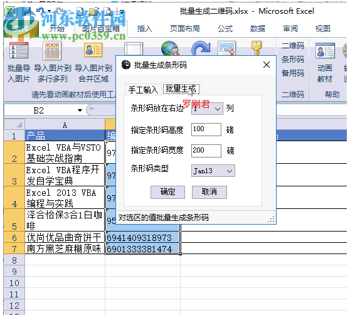Open the Name Box dropdown arrow
The width and height of the screenshot is (360, 315).
coord(80,110)
